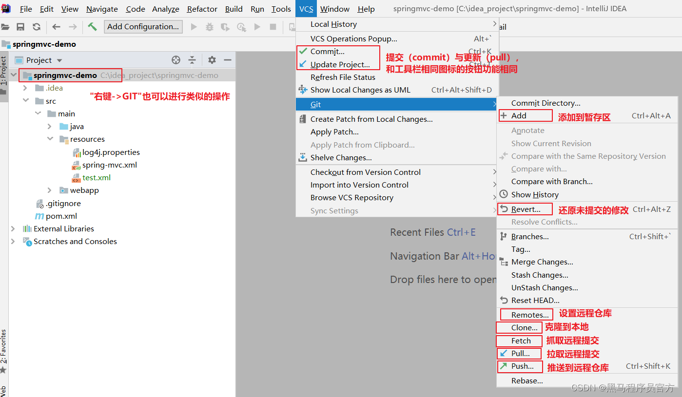
Task: Open Local History submenu
Action: coord(397,24)
